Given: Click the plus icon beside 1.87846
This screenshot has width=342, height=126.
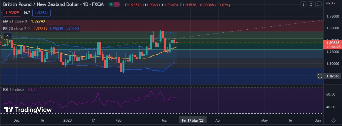Looking at the screenshot, I should click(320, 76).
